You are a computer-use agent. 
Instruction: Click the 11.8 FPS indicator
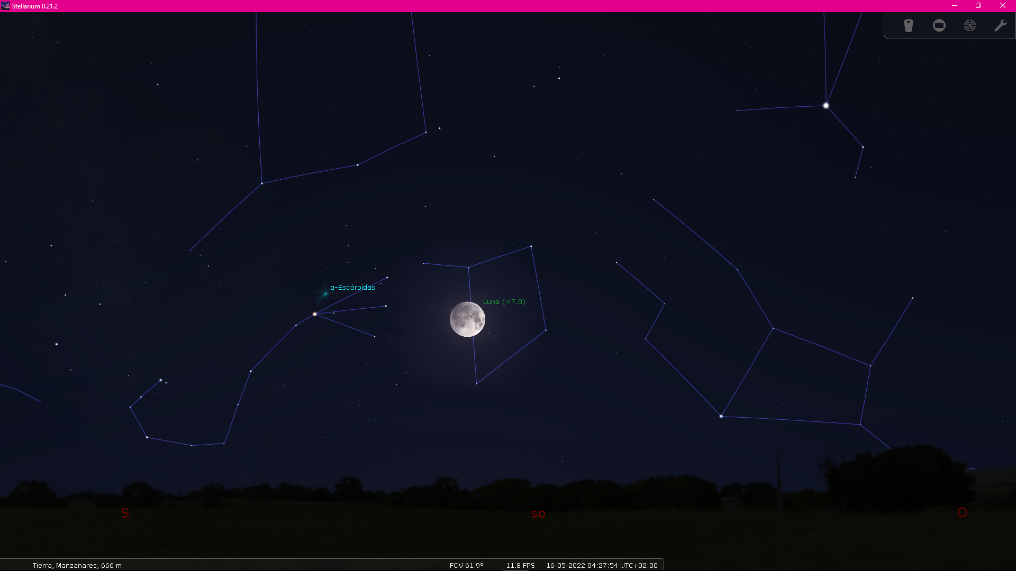tap(520, 565)
